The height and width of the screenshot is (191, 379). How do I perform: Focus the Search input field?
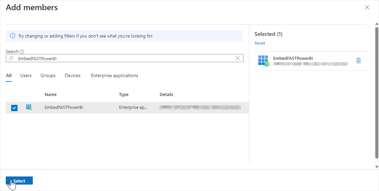click(125, 58)
